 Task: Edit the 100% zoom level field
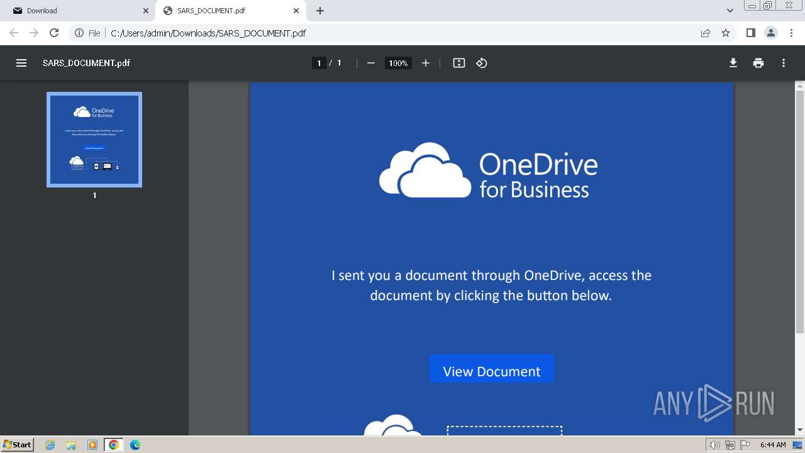398,63
